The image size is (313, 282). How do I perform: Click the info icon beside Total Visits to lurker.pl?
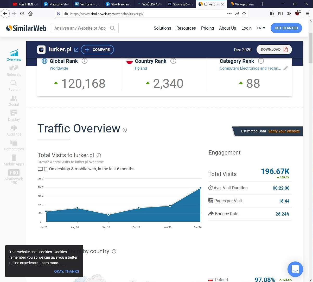click(99, 155)
